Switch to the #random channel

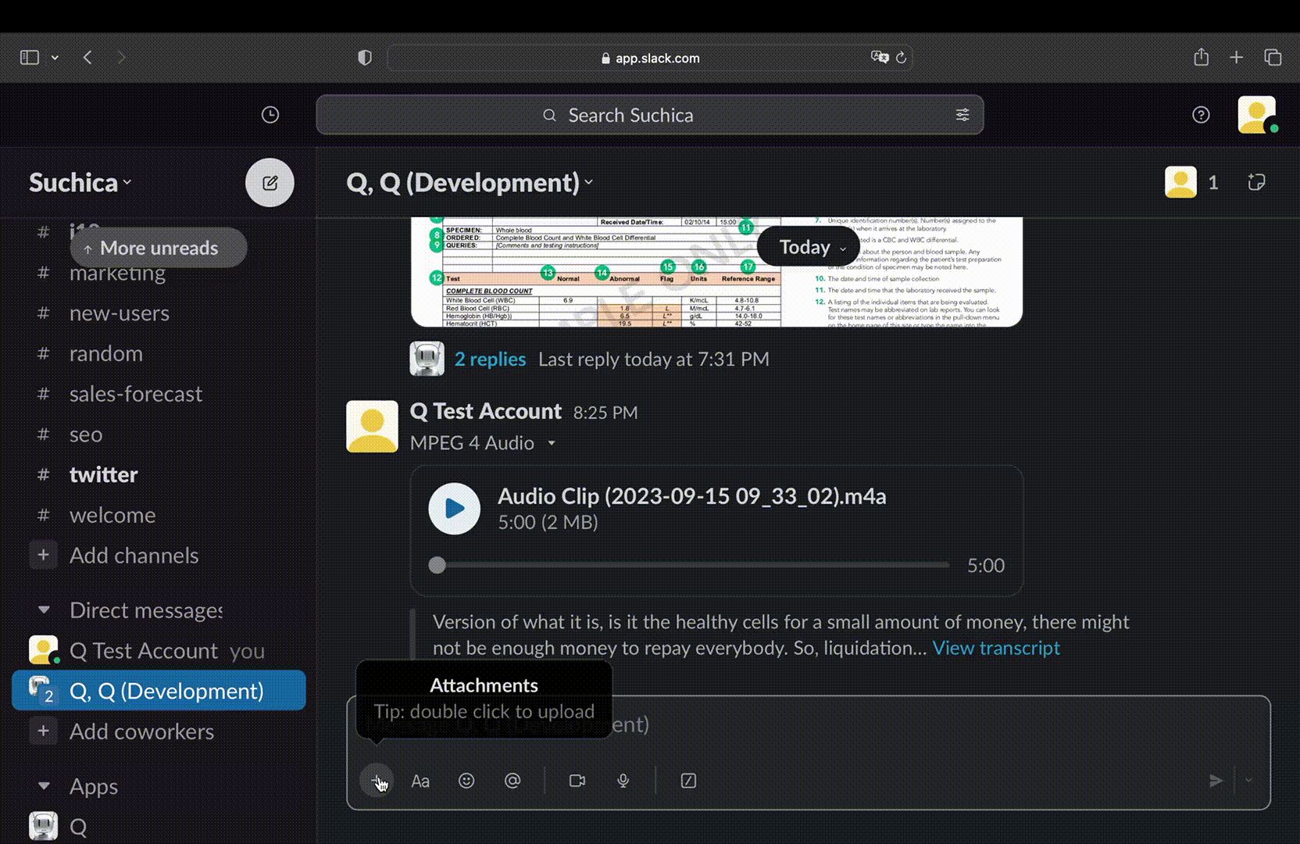click(106, 353)
